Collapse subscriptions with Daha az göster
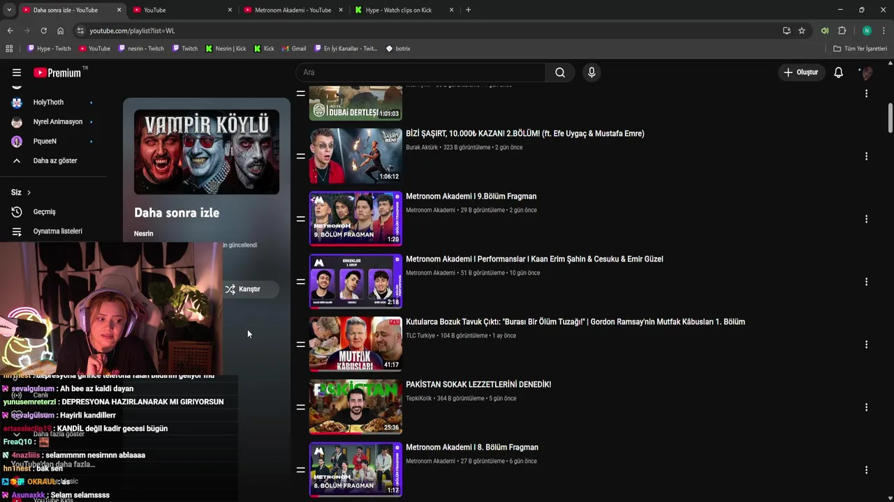Image resolution: width=894 pixels, height=502 pixels. [53, 161]
